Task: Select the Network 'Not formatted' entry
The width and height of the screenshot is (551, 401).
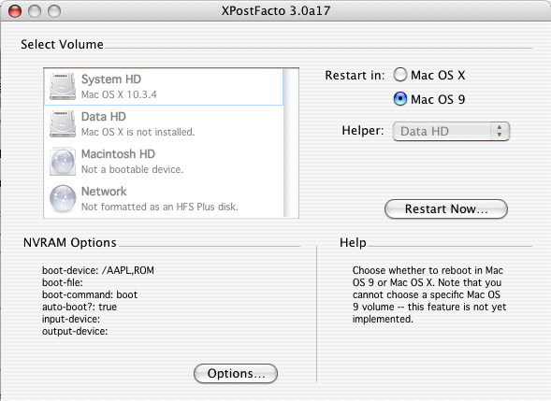Action: 164,198
